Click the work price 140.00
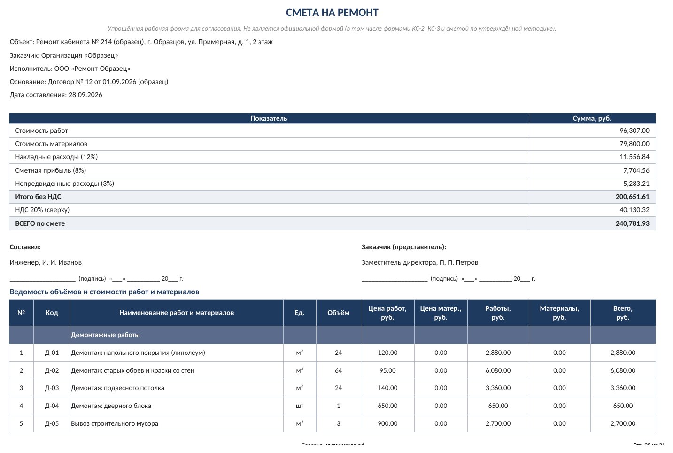 (387, 388)
